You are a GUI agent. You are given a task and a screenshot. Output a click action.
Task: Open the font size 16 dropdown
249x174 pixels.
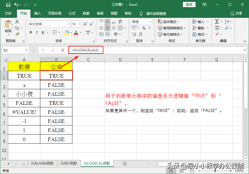(x=80, y=24)
